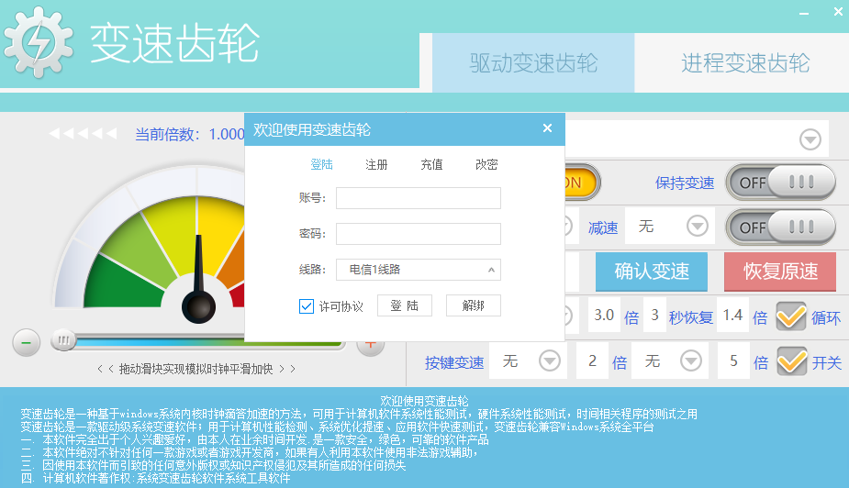Viewport: 849px width, 488px height.
Task: Click the 恢复原速 restore speed button
Action: [x=780, y=272]
